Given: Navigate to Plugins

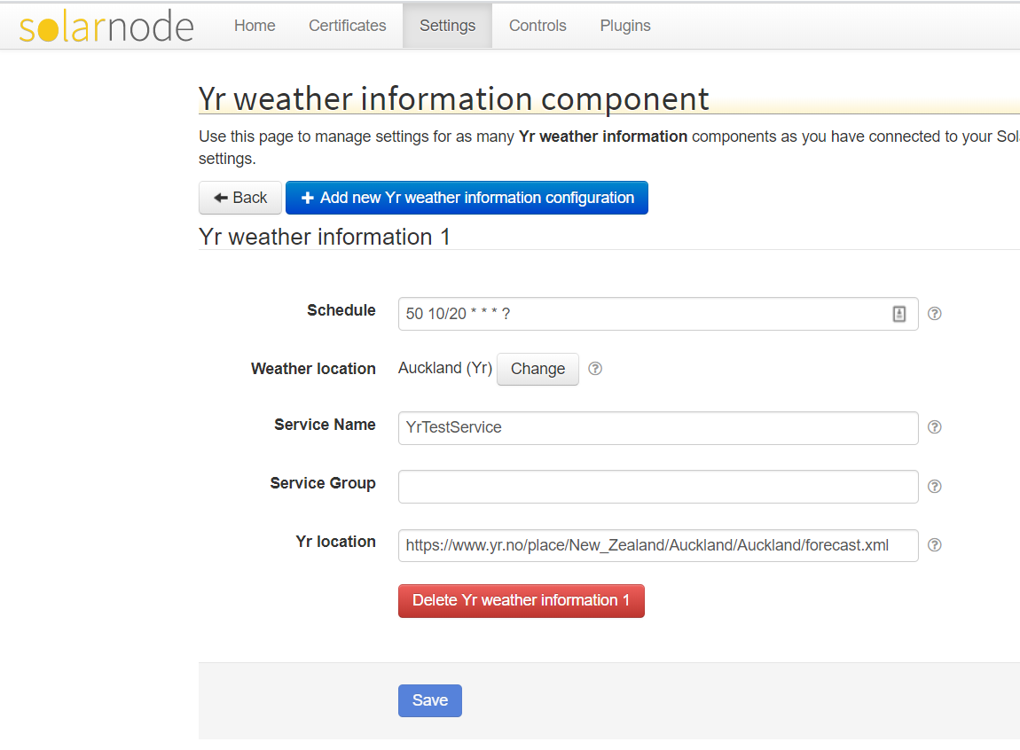Looking at the screenshot, I should (x=625, y=26).
